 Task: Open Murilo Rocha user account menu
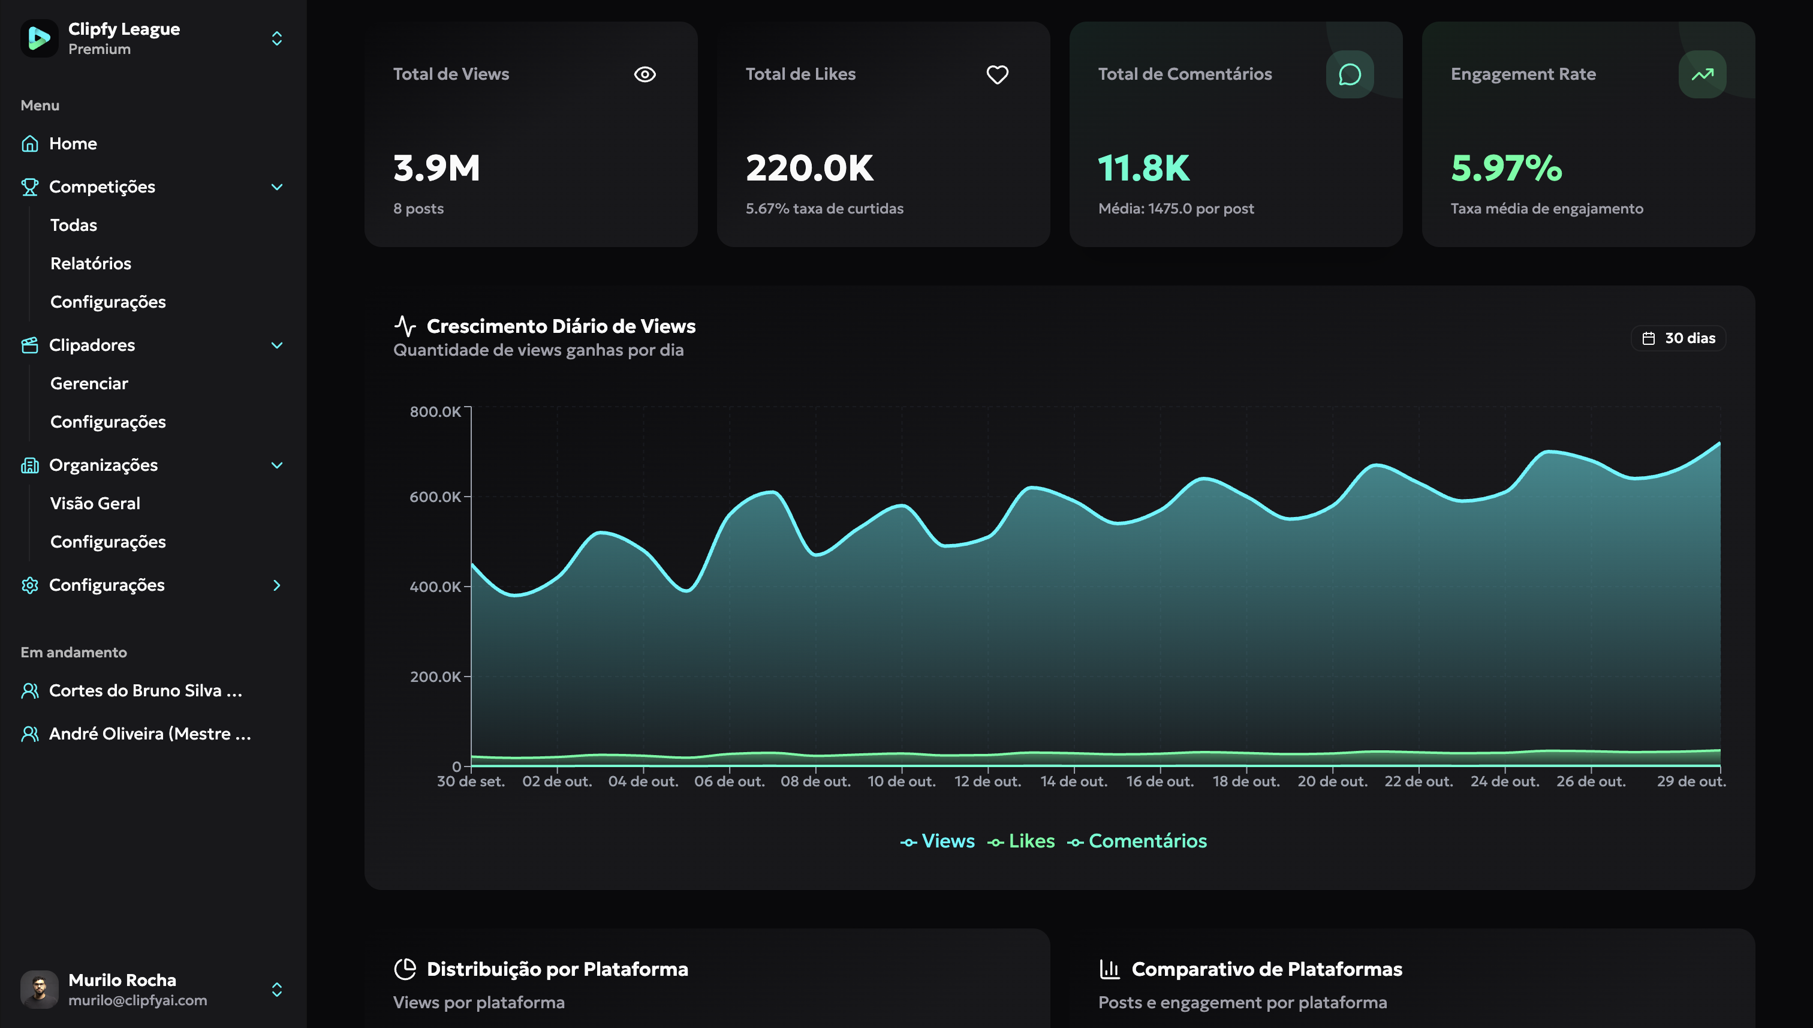[276, 989]
